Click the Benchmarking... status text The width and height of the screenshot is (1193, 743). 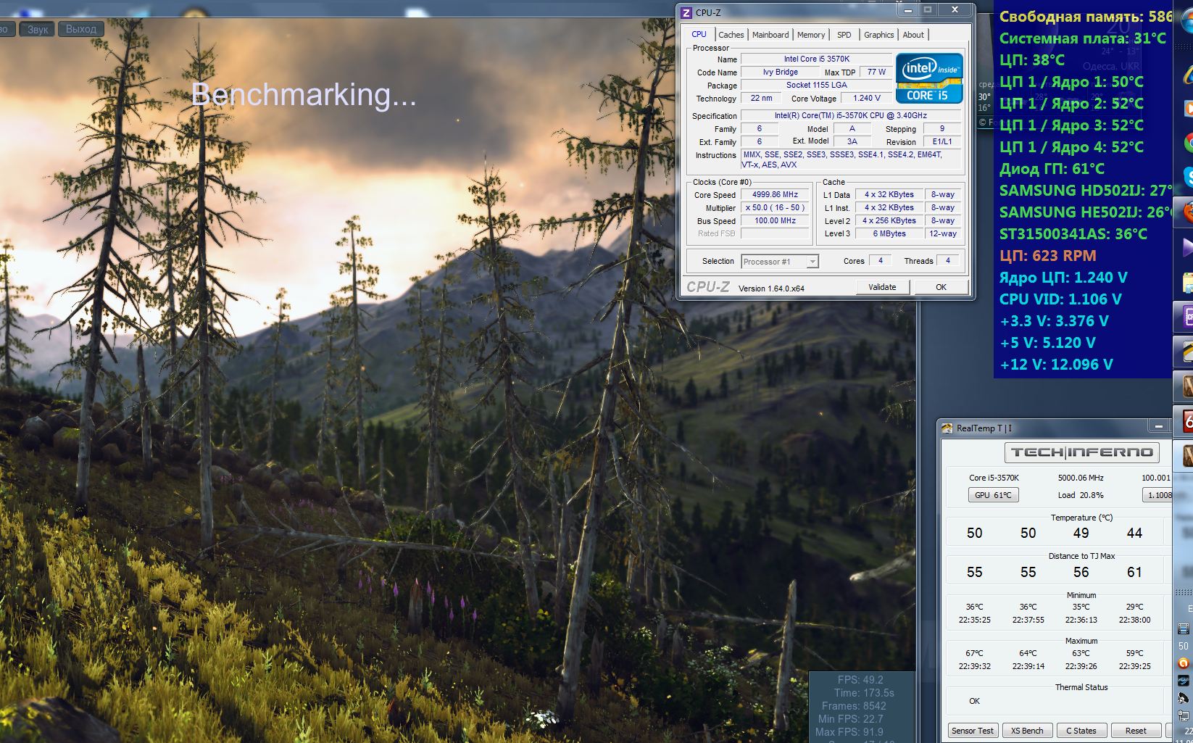tap(304, 95)
